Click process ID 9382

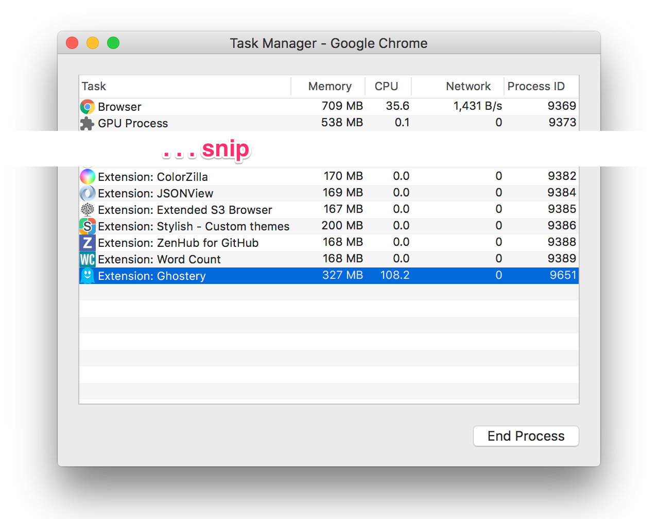(x=562, y=176)
